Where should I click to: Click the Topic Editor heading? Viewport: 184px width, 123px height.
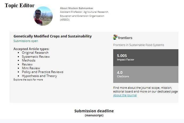coord(20,5)
